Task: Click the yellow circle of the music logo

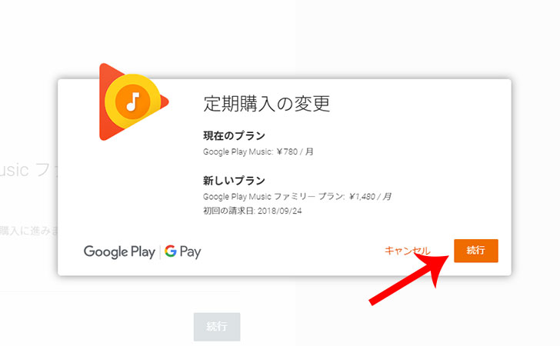Action: [132, 101]
